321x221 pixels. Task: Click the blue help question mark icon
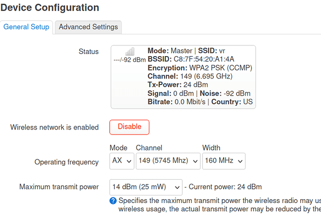[x=113, y=201]
